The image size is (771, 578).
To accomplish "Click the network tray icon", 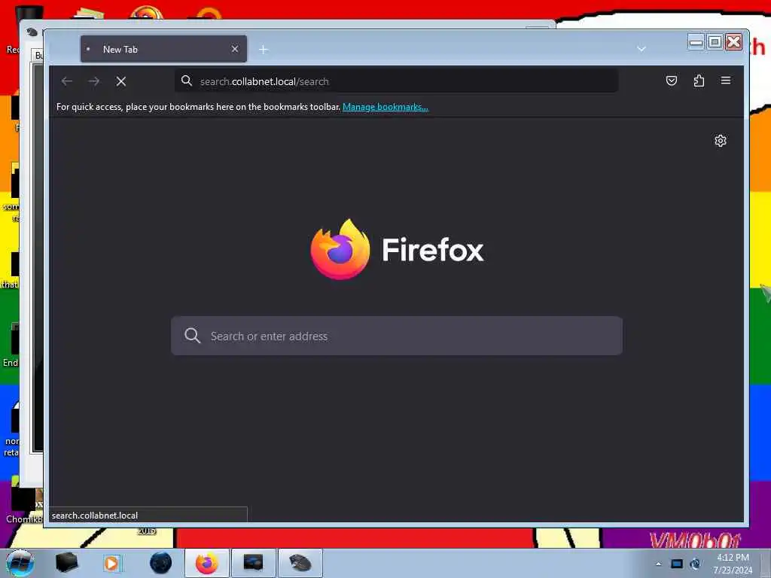I will (677, 564).
